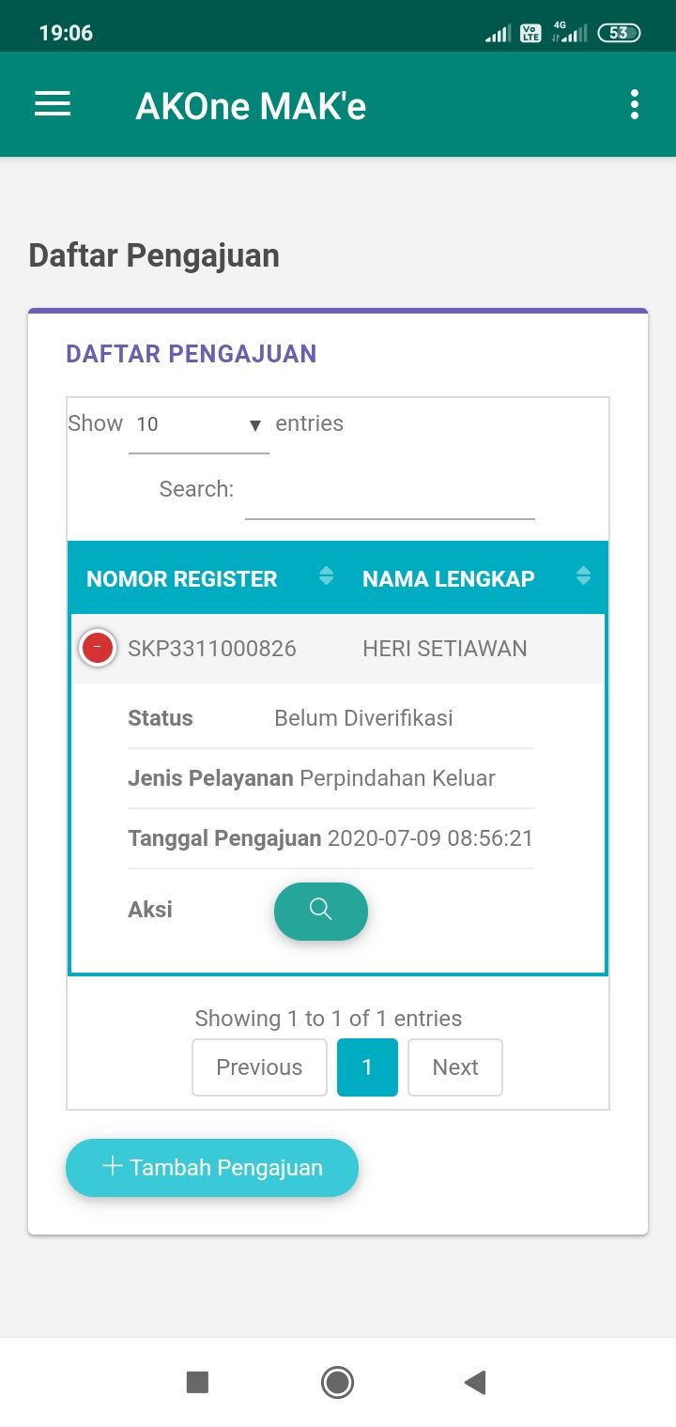Screen dimensions: 676x1427
Task: Open the three-dot overflow menu
Action: (635, 104)
